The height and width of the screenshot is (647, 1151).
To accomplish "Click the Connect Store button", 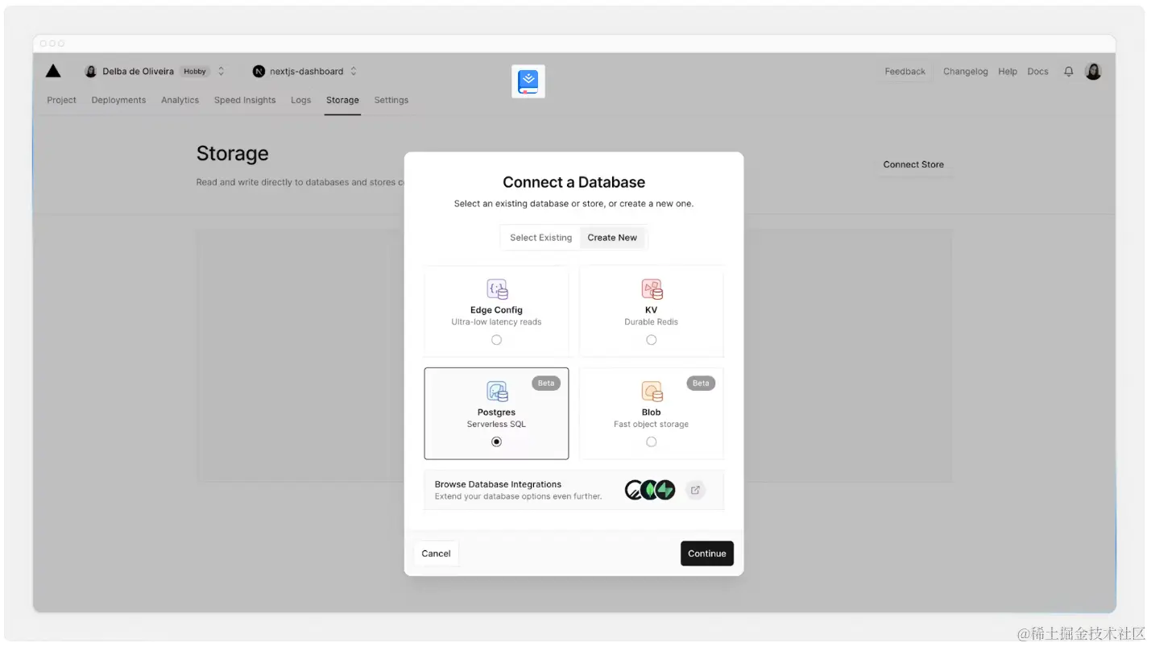I will click(x=913, y=164).
